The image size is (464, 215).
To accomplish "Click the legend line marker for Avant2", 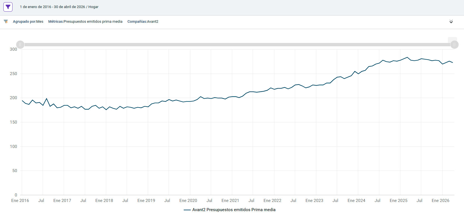I will (x=187, y=210).
